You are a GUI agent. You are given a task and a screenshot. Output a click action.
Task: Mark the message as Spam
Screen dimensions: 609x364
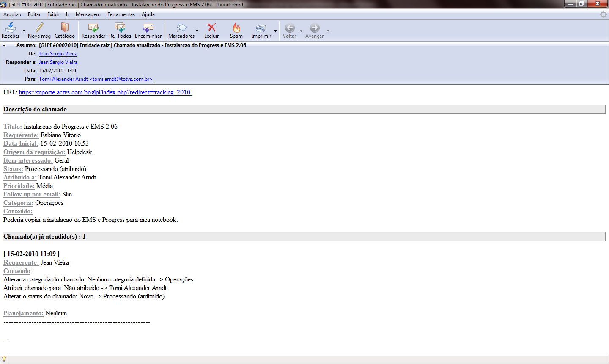coord(236,31)
